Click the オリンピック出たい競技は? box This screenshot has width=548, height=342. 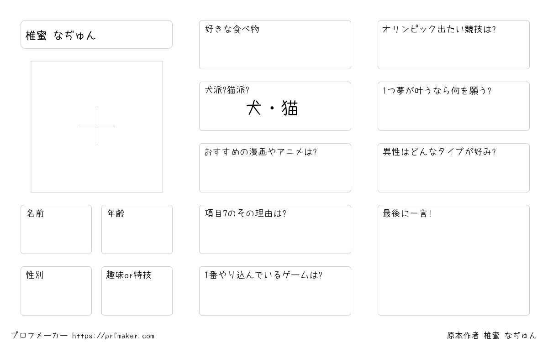tap(453, 45)
